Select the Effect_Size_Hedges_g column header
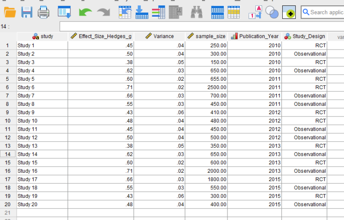This screenshot has height=220, width=344. pyautogui.click(x=101, y=37)
